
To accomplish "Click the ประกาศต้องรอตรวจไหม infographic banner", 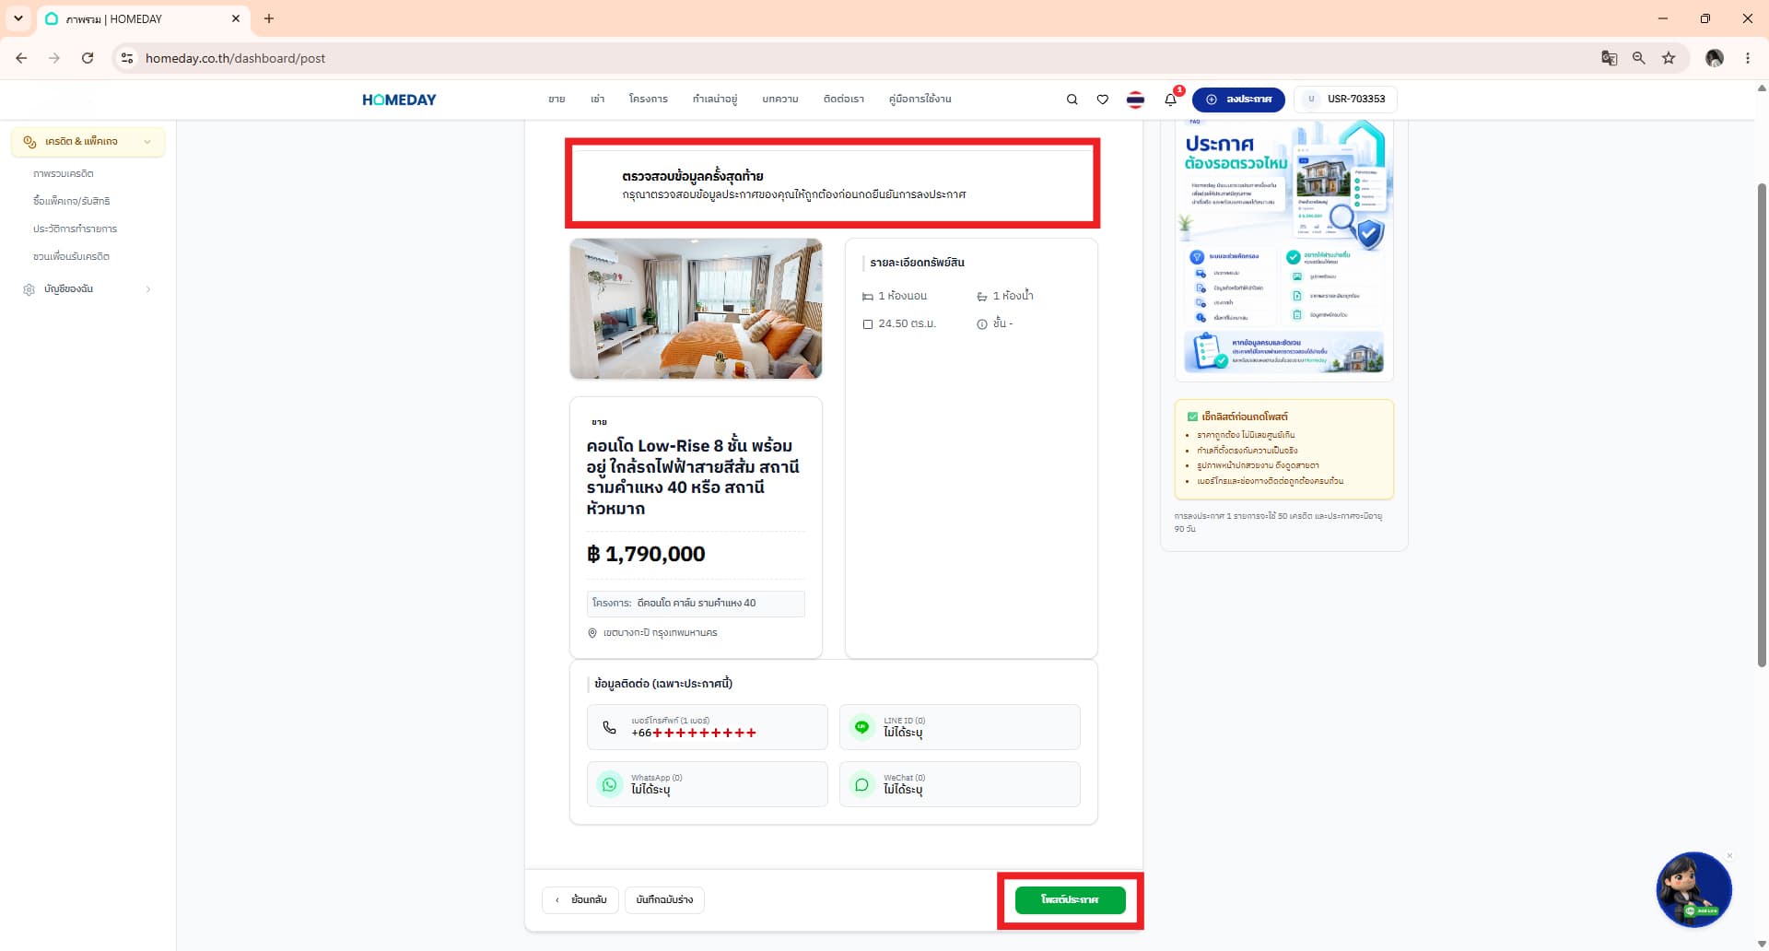I will click(x=1283, y=249).
